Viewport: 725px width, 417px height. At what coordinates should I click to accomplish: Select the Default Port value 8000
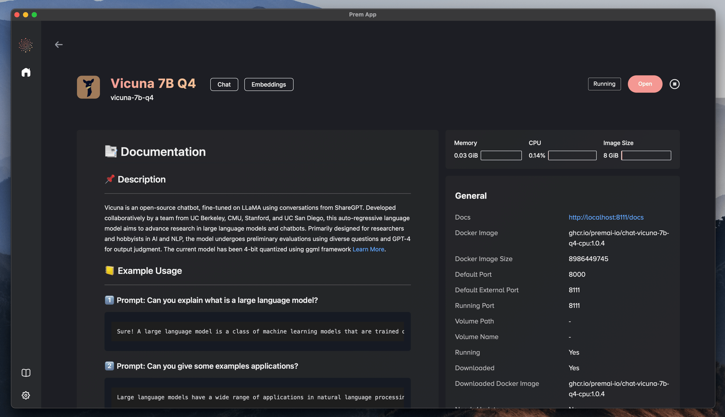coord(577,274)
